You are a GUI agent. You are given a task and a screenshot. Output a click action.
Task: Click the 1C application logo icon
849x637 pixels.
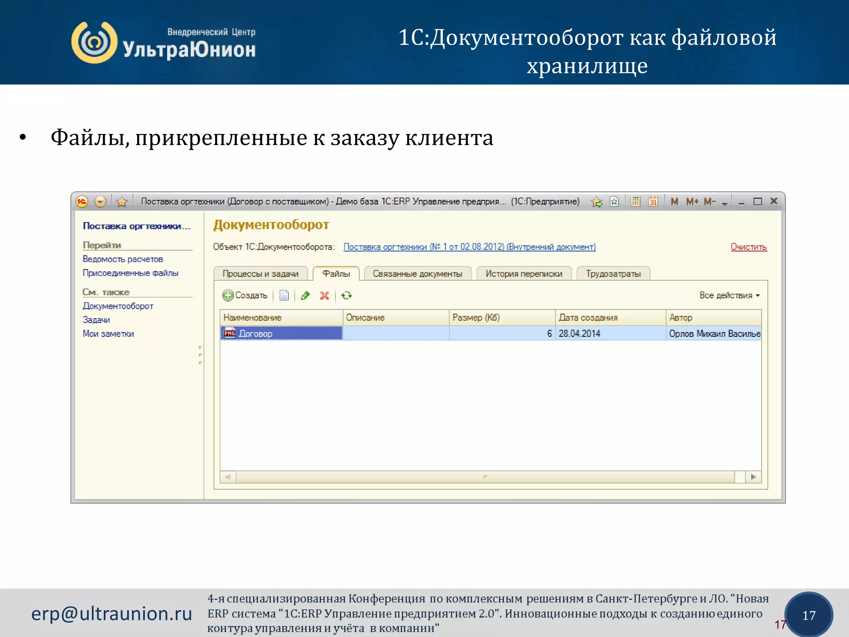tap(82, 202)
